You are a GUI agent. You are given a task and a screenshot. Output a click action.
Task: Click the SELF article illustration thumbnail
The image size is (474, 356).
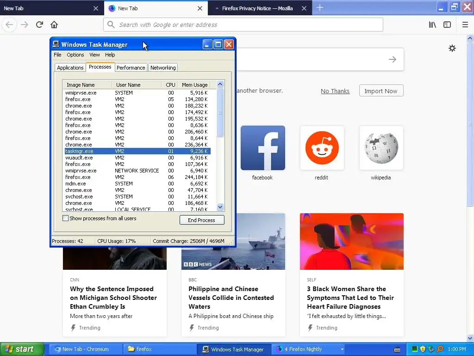[x=352, y=241]
